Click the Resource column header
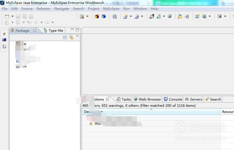Image resolution: width=234 pixels, height=150 pixels. 227,111
